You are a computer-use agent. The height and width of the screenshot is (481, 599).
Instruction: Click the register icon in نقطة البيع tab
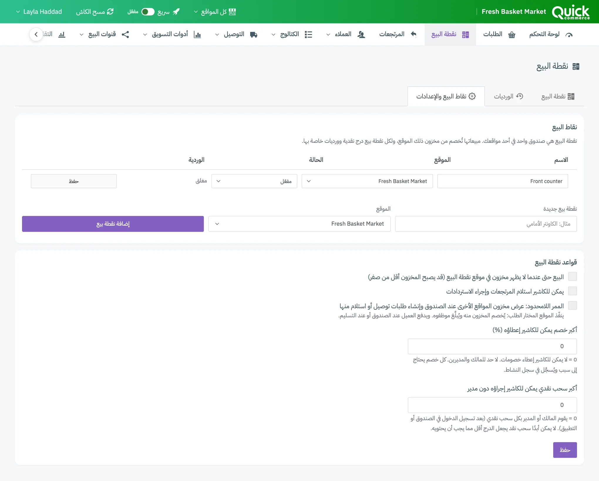coord(571,96)
